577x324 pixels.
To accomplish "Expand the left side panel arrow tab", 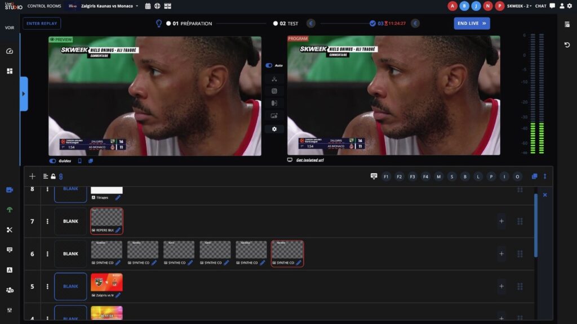I will coord(24,94).
